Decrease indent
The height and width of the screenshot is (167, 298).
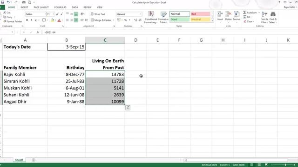pyautogui.click(x=82, y=20)
